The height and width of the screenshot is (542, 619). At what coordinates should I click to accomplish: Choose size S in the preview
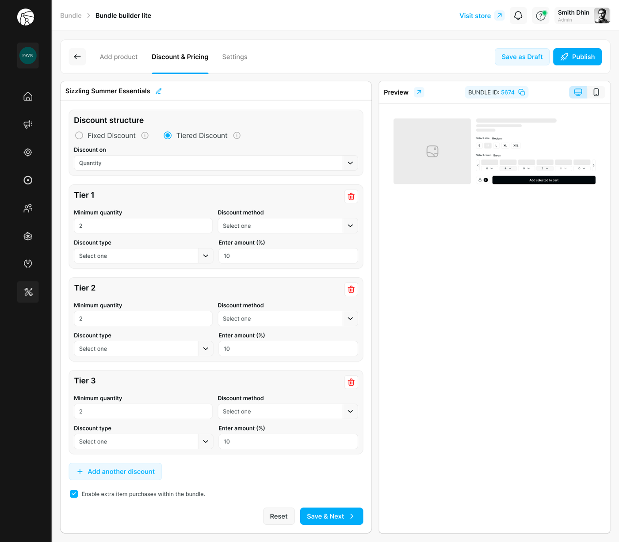(x=479, y=145)
